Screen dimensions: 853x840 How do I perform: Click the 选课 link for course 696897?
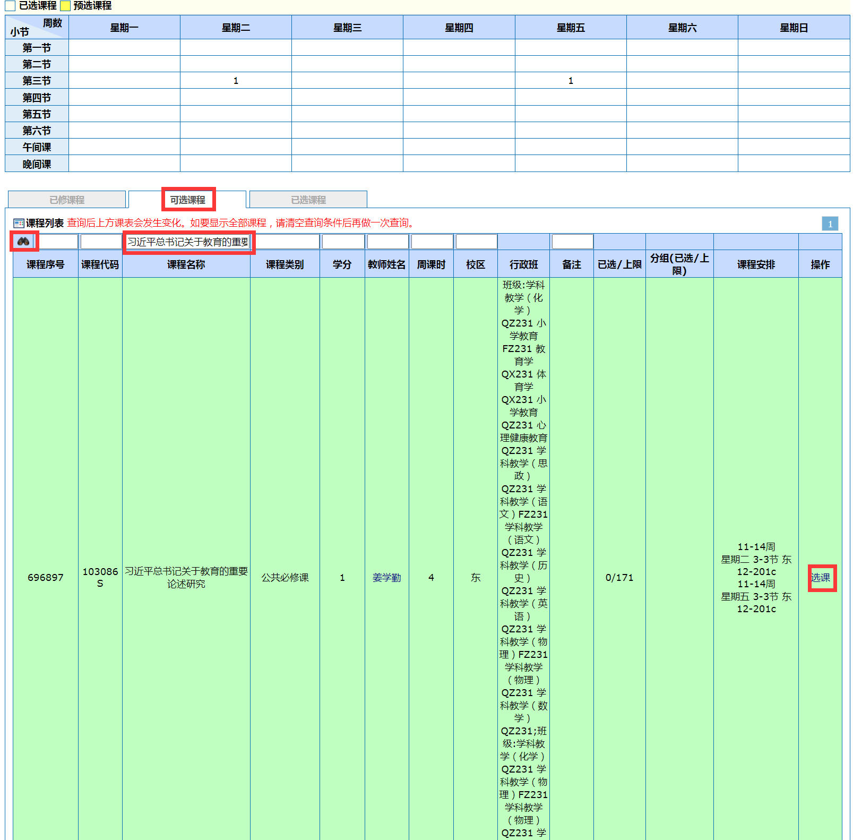[821, 578]
